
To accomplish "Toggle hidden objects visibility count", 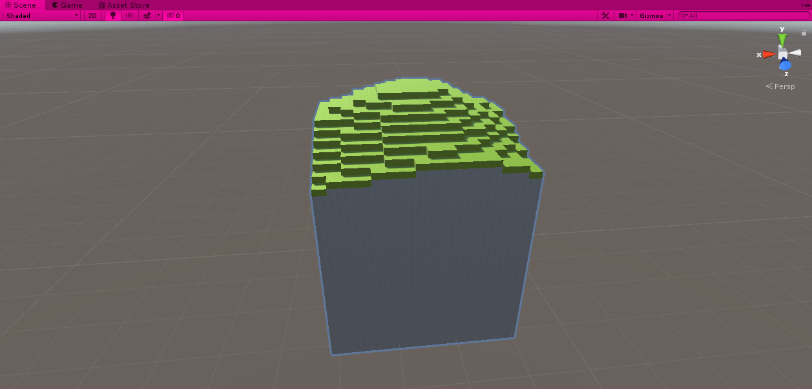I will pyautogui.click(x=173, y=15).
